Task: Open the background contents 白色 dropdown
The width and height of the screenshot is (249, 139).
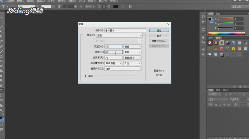Action: [123, 69]
